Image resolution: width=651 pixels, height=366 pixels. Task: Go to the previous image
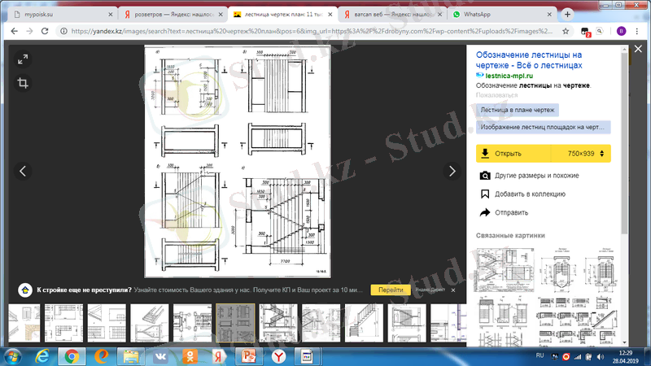click(23, 171)
